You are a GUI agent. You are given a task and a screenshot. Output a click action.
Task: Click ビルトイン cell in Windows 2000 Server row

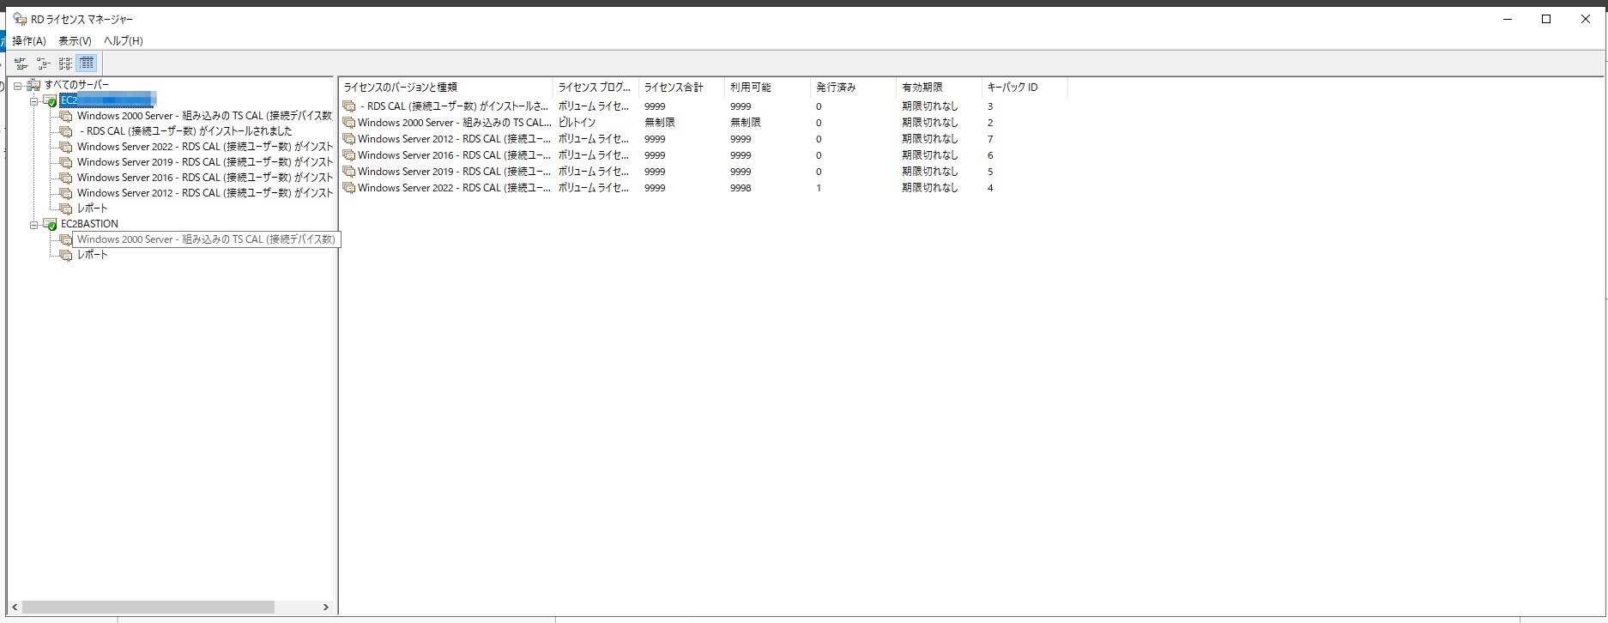[x=577, y=123]
